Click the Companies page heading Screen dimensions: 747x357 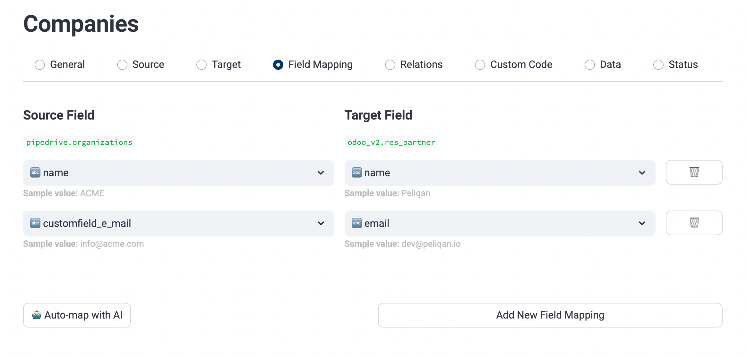tap(81, 24)
